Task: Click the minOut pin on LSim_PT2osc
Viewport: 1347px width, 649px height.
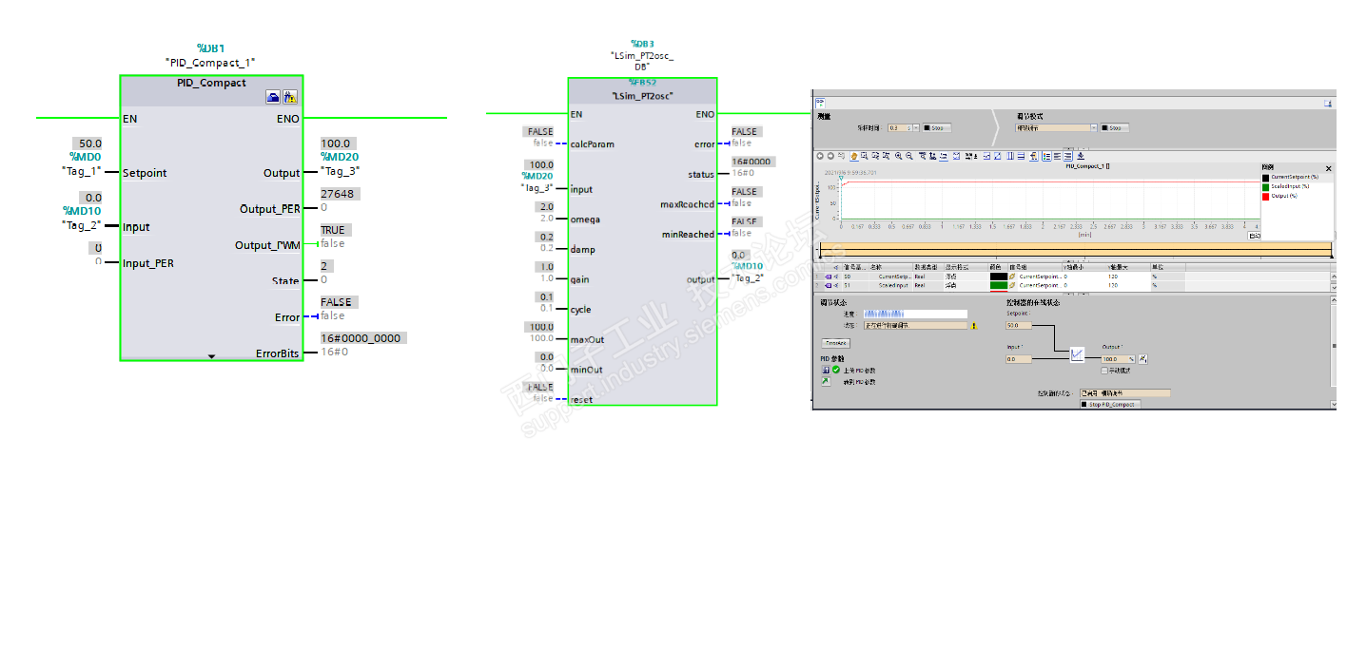Action: click(x=586, y=370)
